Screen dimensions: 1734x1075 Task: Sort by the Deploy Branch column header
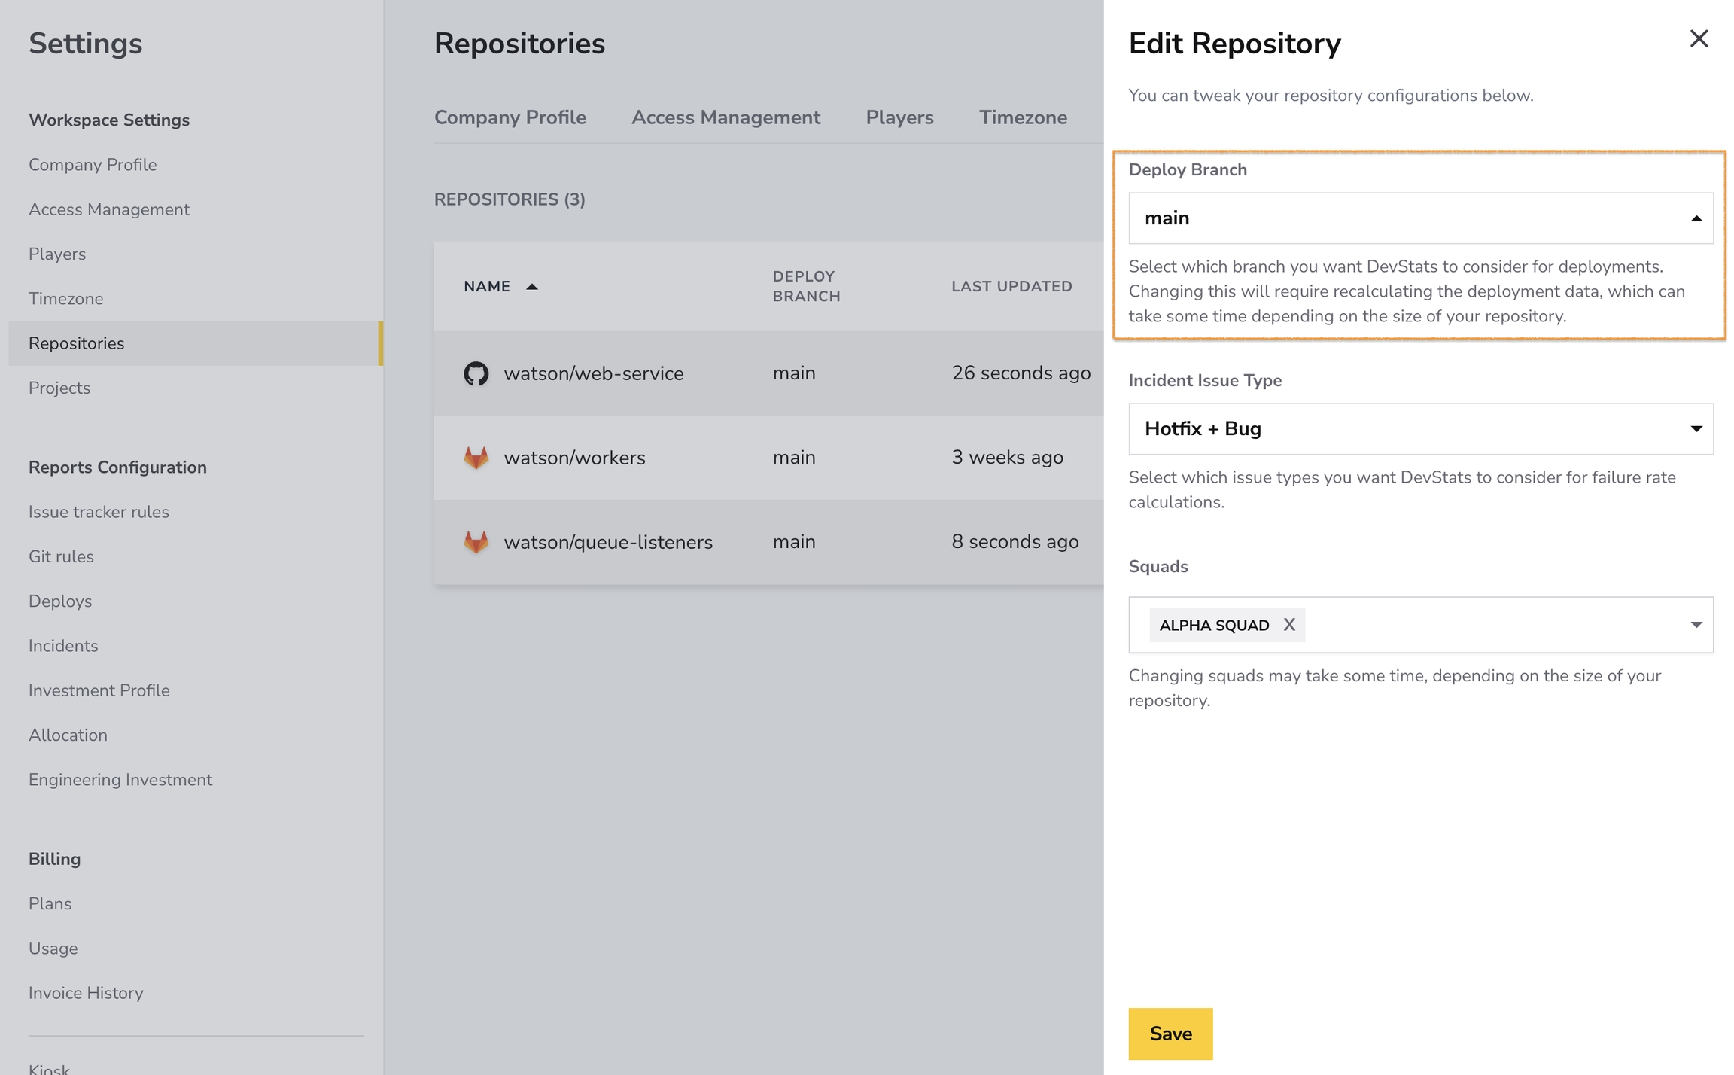click(806, 286)
